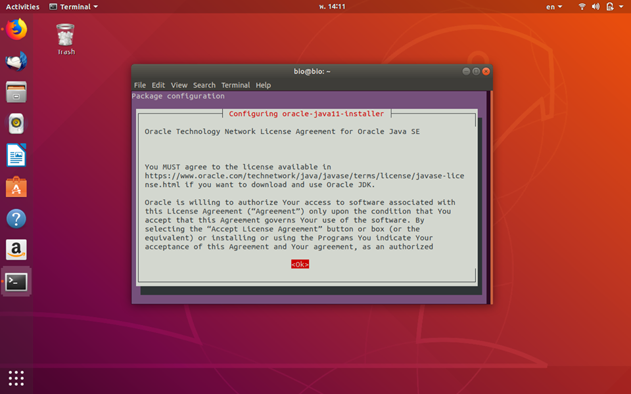The height and width of the screenshot is (394, 631).
Task: Launch Thunderbird mail from the dock
Action: click(16, 61)
